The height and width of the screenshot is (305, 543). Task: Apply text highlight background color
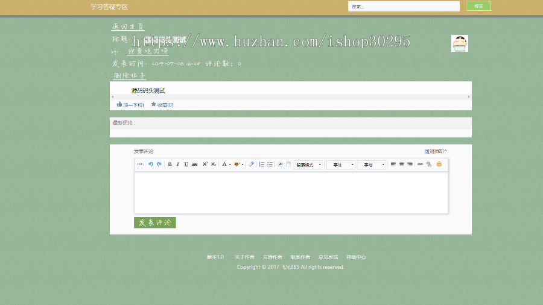pos(237,165)
